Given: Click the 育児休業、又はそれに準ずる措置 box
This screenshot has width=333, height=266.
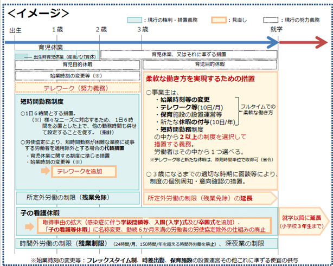Looking at the screenshot, I should click(x=189, y=55).
